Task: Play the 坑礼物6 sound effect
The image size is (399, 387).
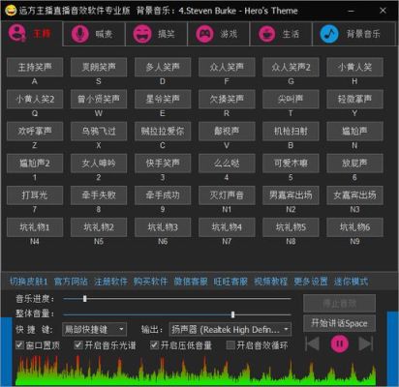Action: coord(354,227)
